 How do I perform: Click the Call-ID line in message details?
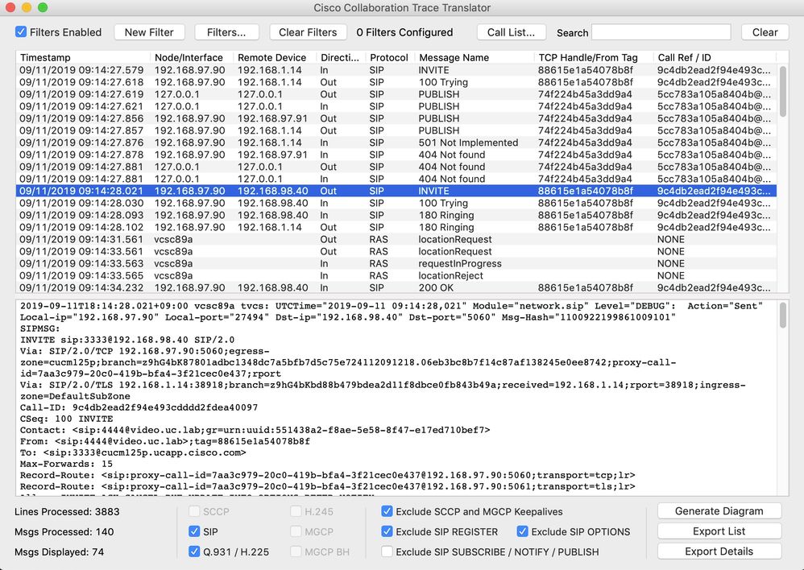(139, 407)
